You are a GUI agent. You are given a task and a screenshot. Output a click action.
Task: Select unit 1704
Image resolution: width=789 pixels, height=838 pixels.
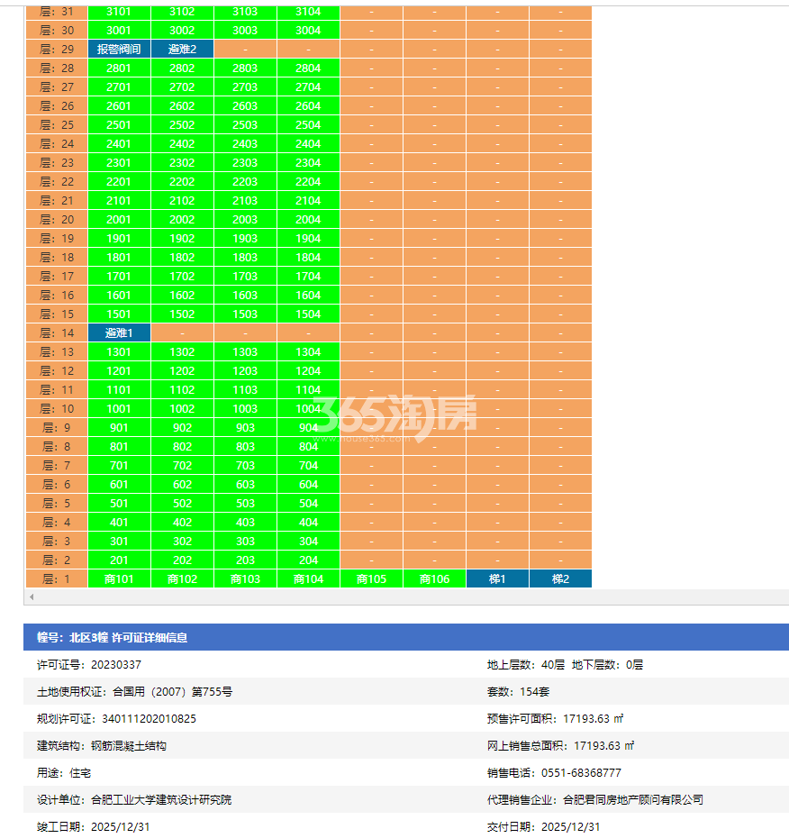[x=308, y=277]
